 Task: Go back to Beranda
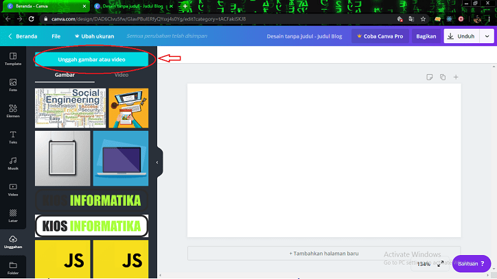tap(23, 36)
